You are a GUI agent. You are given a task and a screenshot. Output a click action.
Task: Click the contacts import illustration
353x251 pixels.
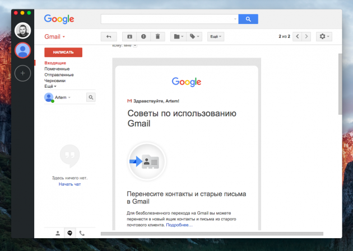(147, 162)
